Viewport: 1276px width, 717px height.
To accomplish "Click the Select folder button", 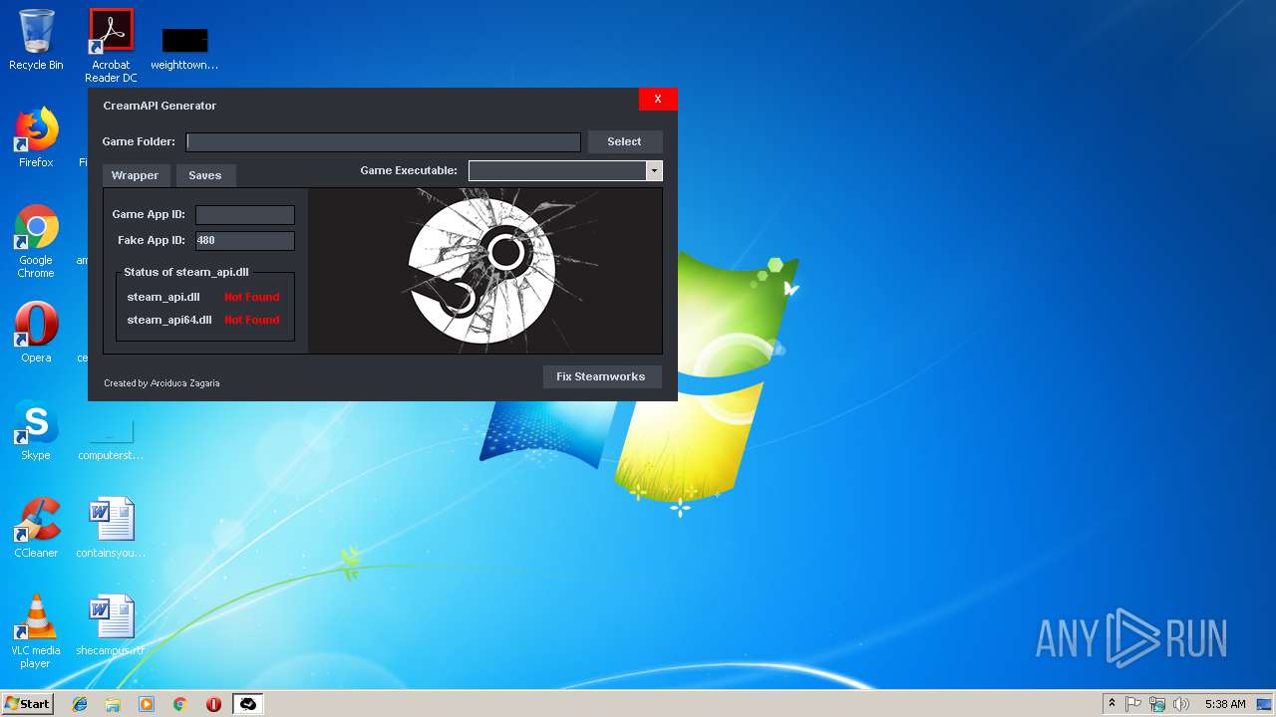I will tap(624, 141).
